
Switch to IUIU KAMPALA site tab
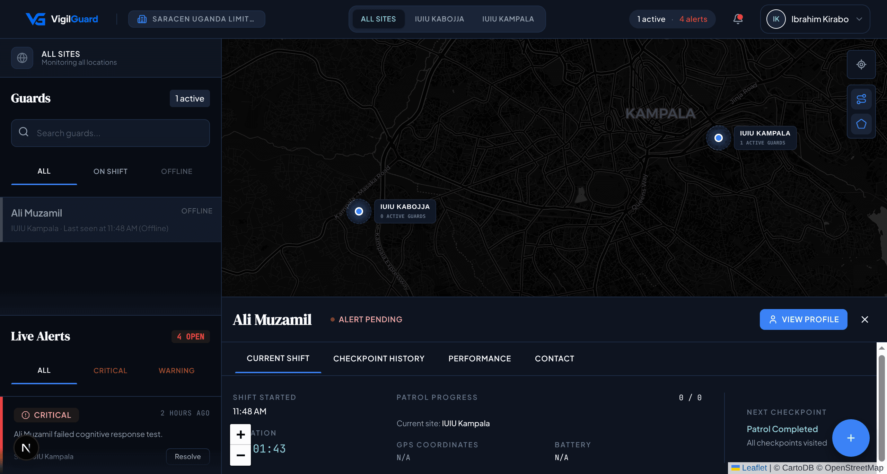click(508, 19)
